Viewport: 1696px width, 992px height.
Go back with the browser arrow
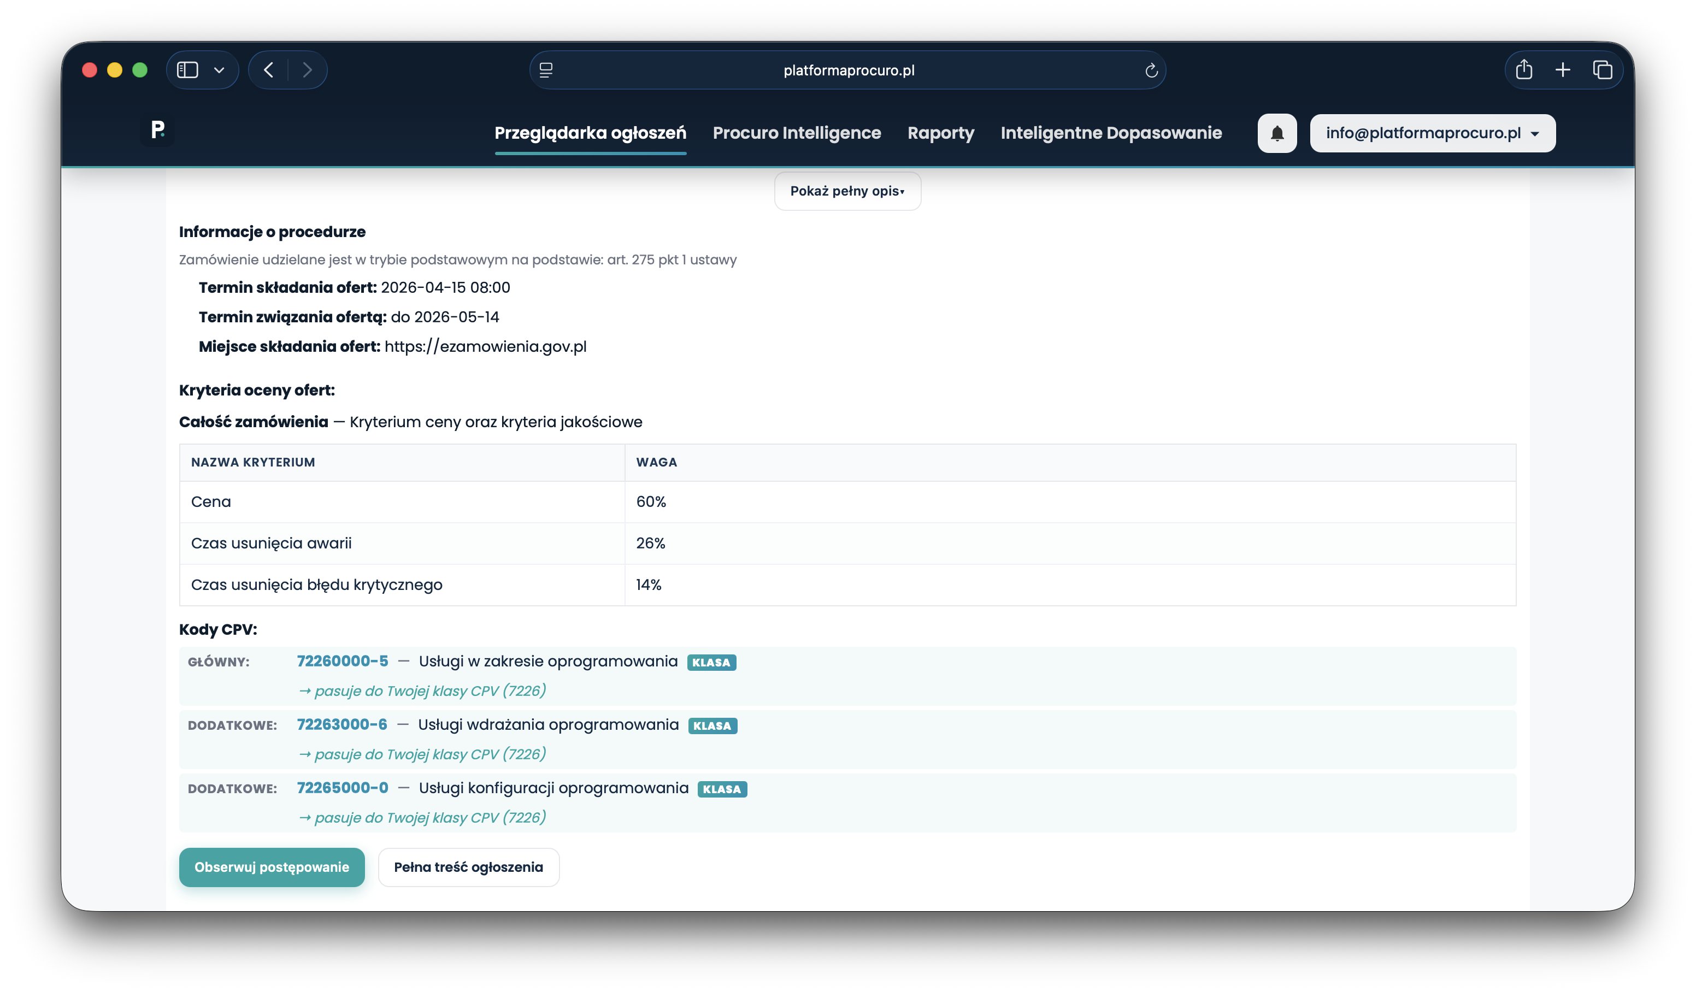pos(268,70)
